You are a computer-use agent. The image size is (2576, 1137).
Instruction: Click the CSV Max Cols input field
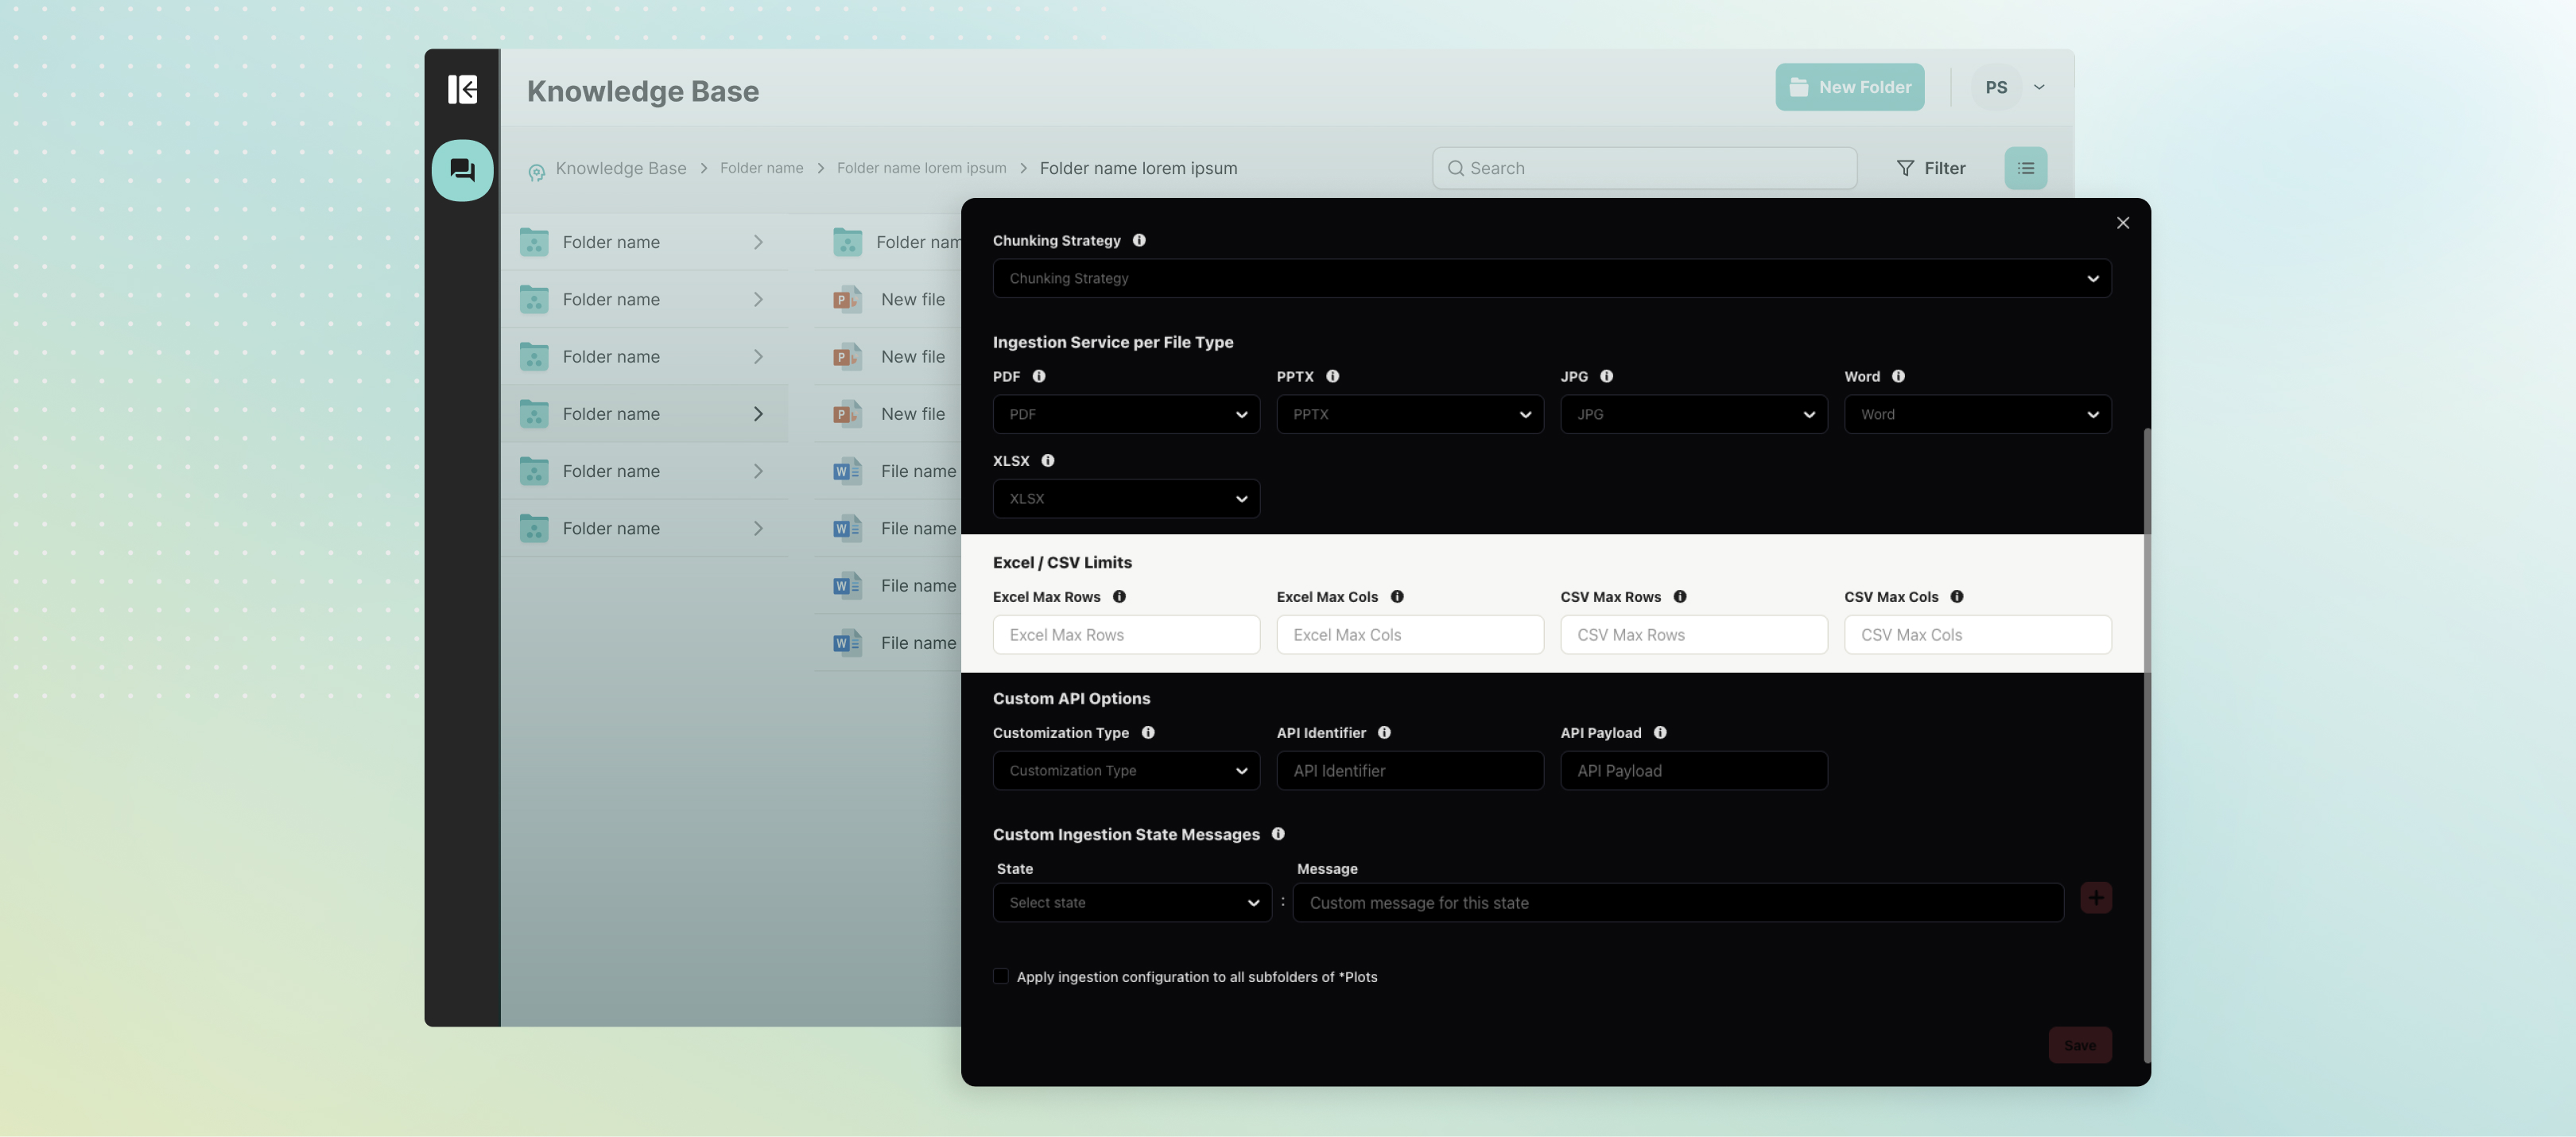pos(1977,635)
